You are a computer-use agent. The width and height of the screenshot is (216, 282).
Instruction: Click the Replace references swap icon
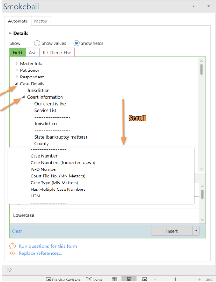(13, 253)
